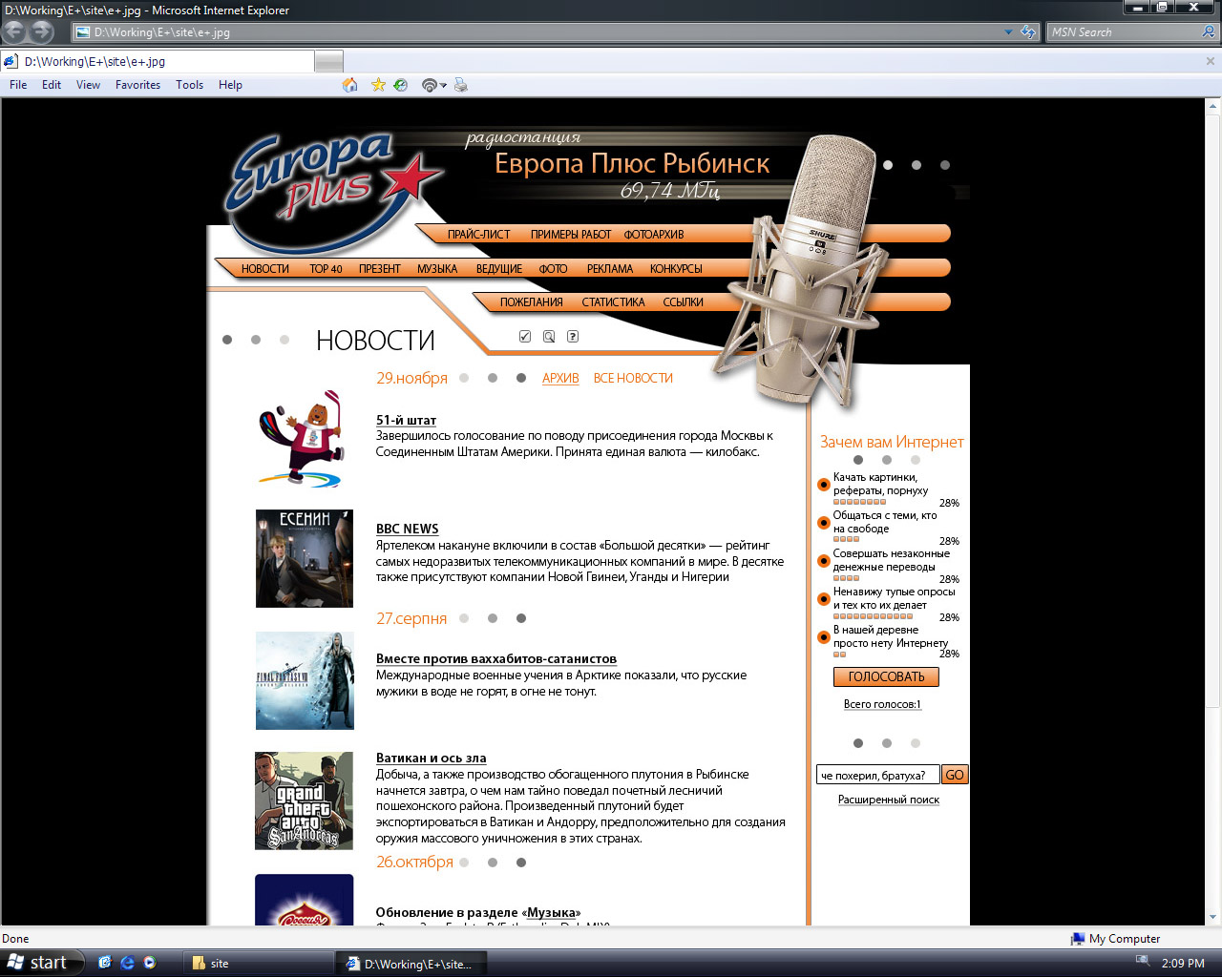Open the Favorites menu
1222x977 pixels.
(137, 85)
